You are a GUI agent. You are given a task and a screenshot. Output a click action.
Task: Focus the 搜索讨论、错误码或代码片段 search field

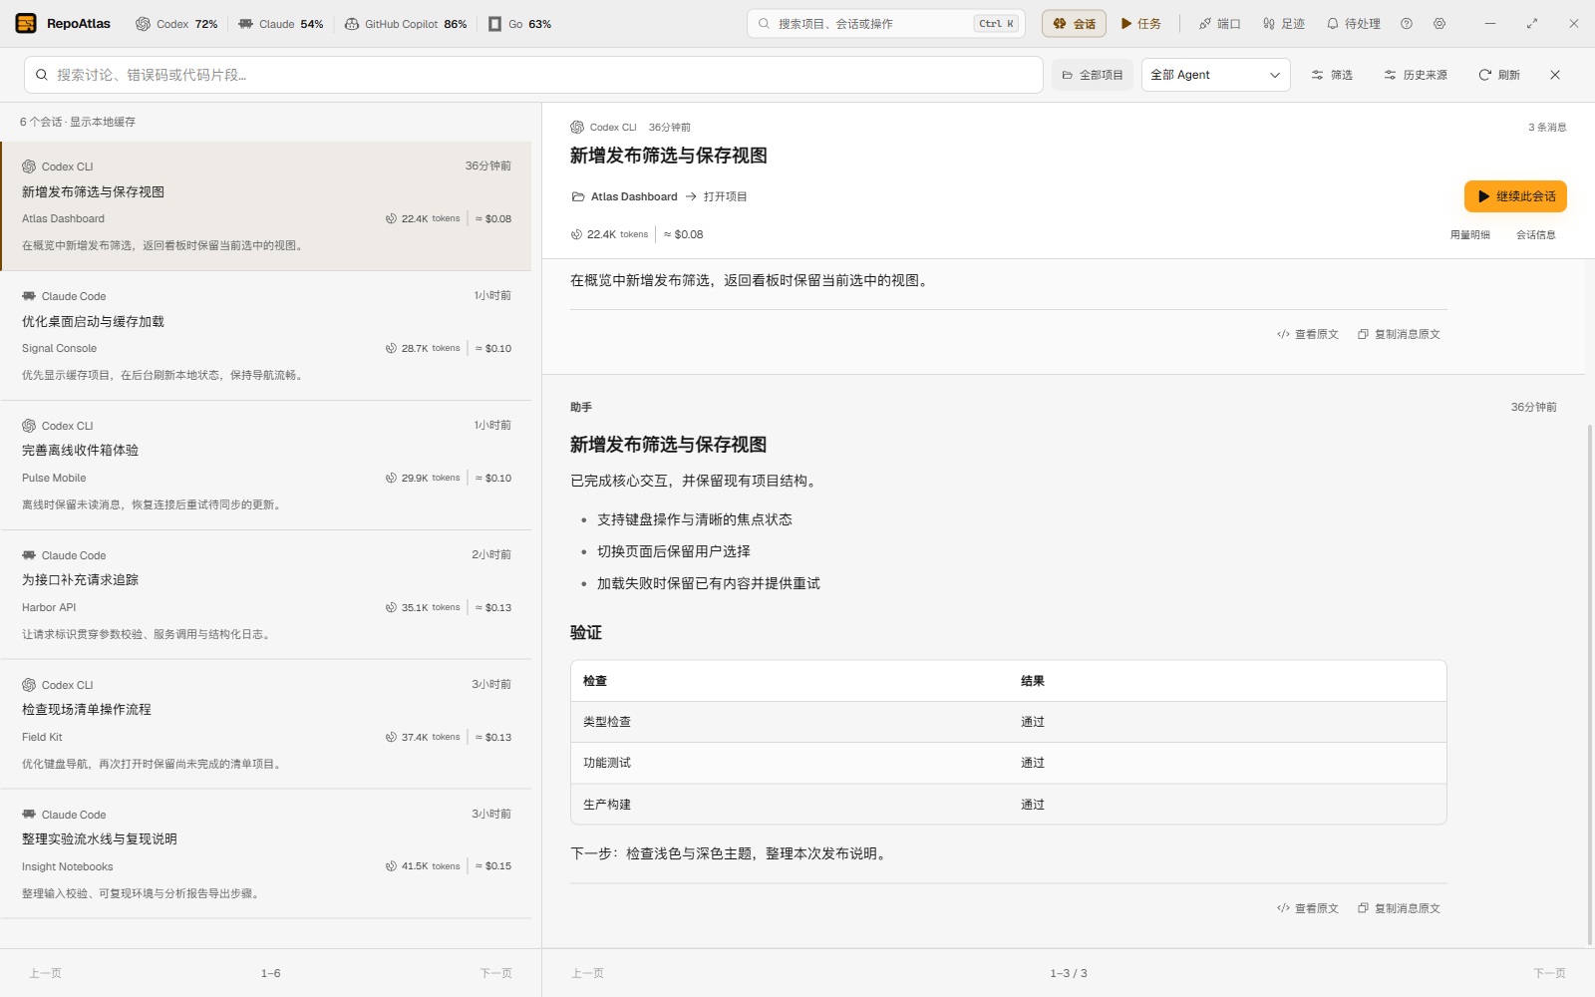(533, 75)
